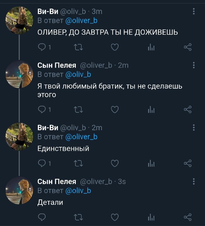The height and width of the screenshot is (226, 205).
Task: Share the 'Детали' tweet
Action: click(187, 217)
